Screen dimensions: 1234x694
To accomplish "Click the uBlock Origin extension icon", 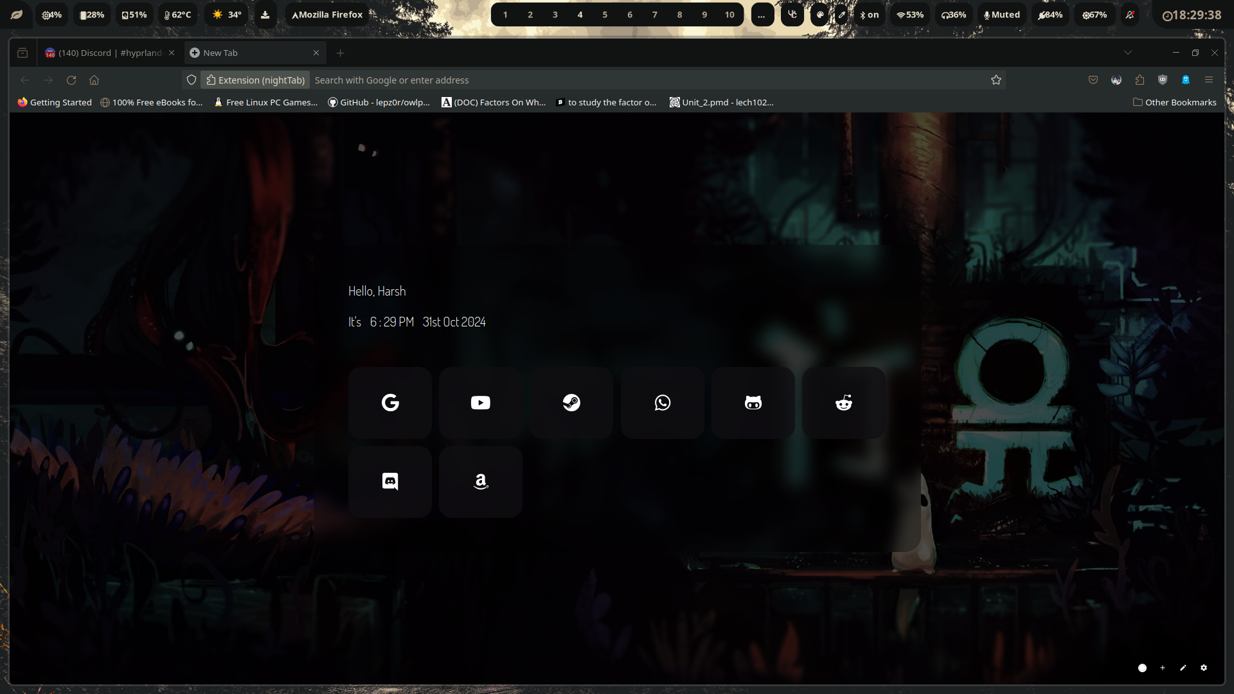I will (x=1162, y=80).
